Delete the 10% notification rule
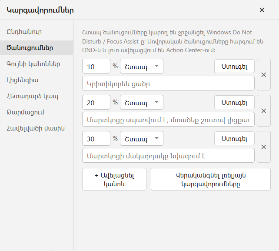 point(264,75)
